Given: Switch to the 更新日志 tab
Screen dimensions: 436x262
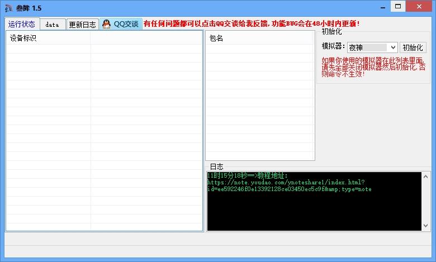Looking at the screenshot, I should [82, 25].
